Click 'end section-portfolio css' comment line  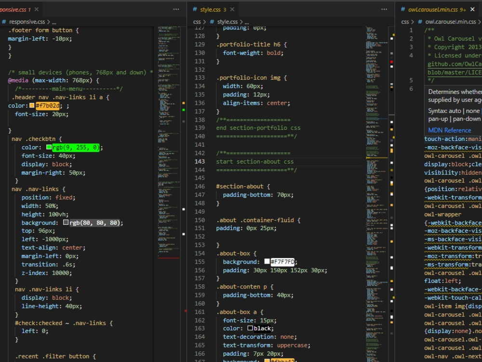click(x=258, y=128)
